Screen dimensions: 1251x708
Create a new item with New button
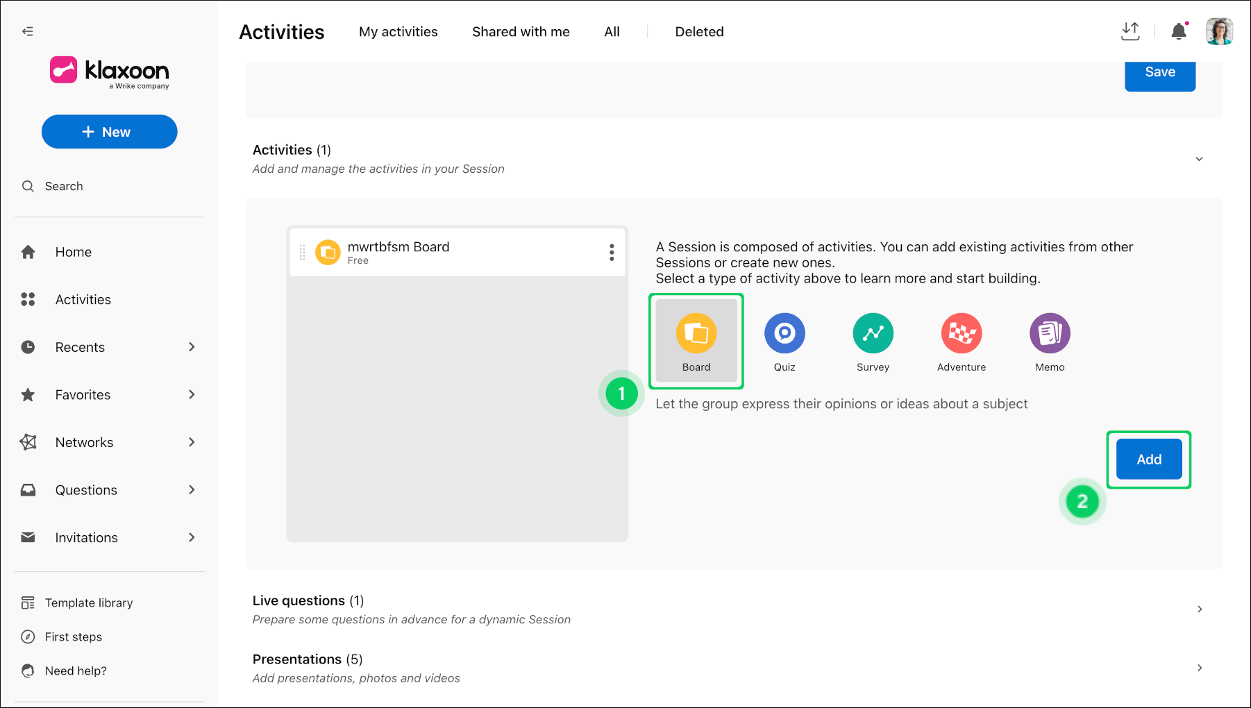110,132
